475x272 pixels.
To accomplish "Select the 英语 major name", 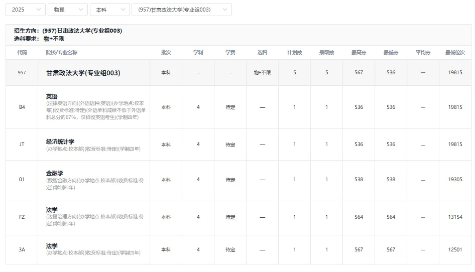I will point(52,96).
